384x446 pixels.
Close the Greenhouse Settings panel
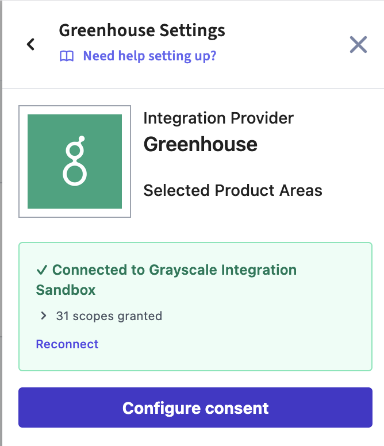point(358,44)
